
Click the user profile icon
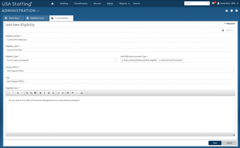pos(218,3)
